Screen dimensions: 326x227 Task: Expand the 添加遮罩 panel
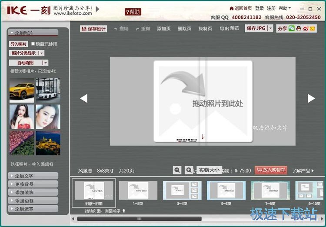(x=33, y=209)
